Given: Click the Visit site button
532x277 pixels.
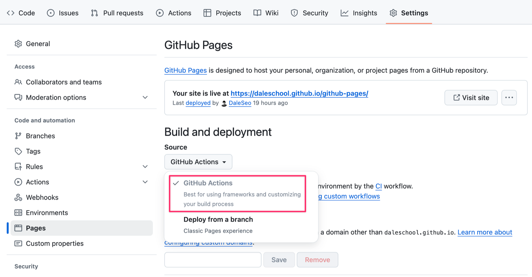Looking at the screenshot, I should [x=471, y=98].
